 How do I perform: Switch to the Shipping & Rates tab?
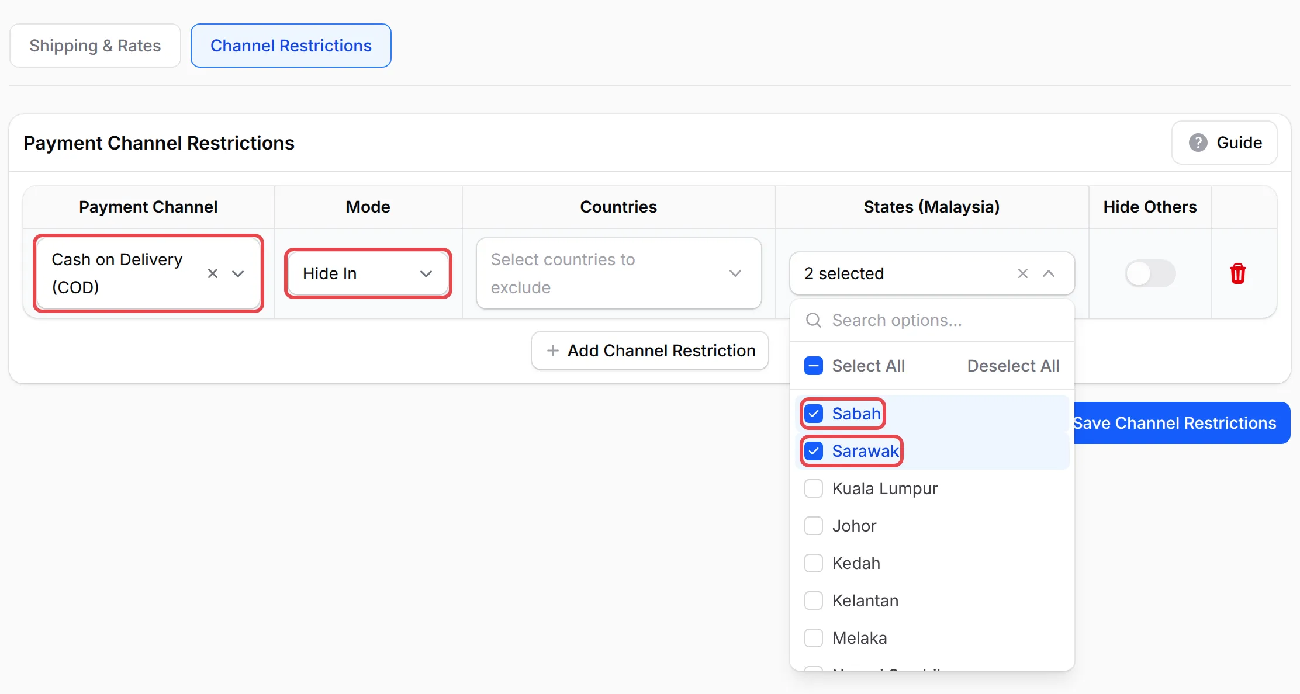95,46
